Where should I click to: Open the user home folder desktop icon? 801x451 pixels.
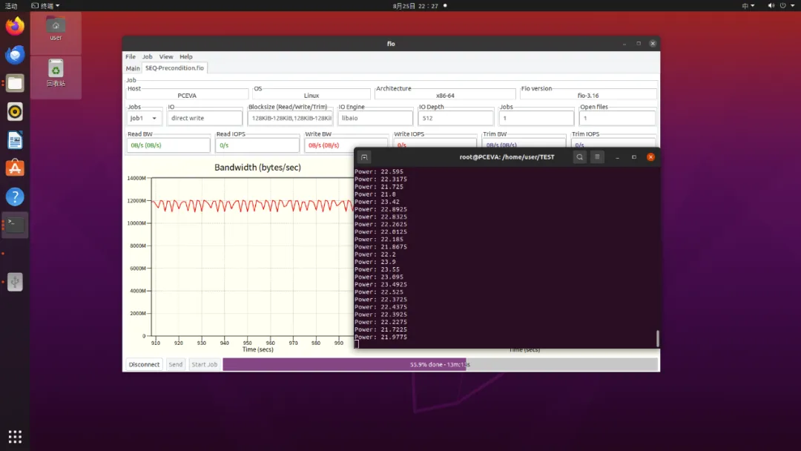[x=56, y=29]
